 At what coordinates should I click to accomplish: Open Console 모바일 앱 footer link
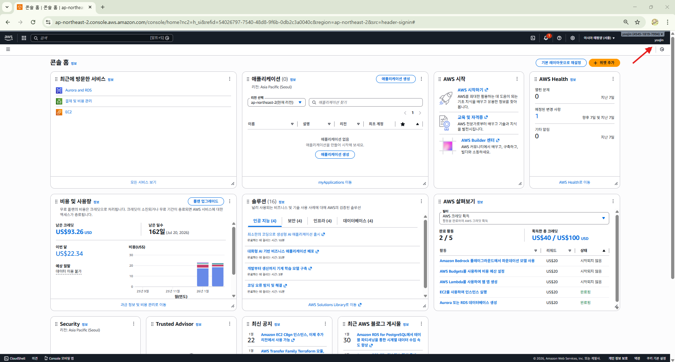coord(59,358)
